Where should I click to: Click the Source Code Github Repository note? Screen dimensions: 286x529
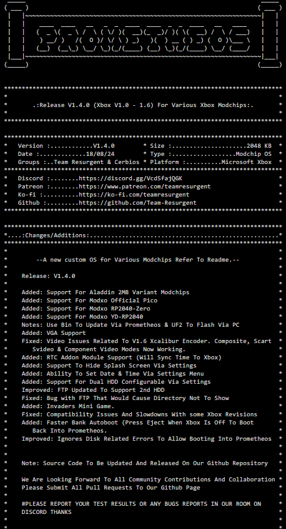pyautogui.click(x=145, y=463)
